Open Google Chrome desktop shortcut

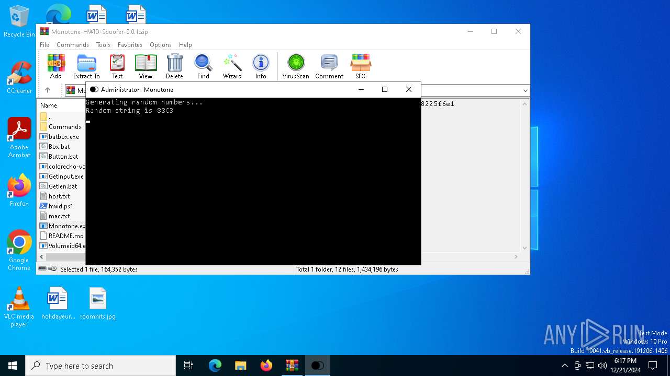point(19,251)
